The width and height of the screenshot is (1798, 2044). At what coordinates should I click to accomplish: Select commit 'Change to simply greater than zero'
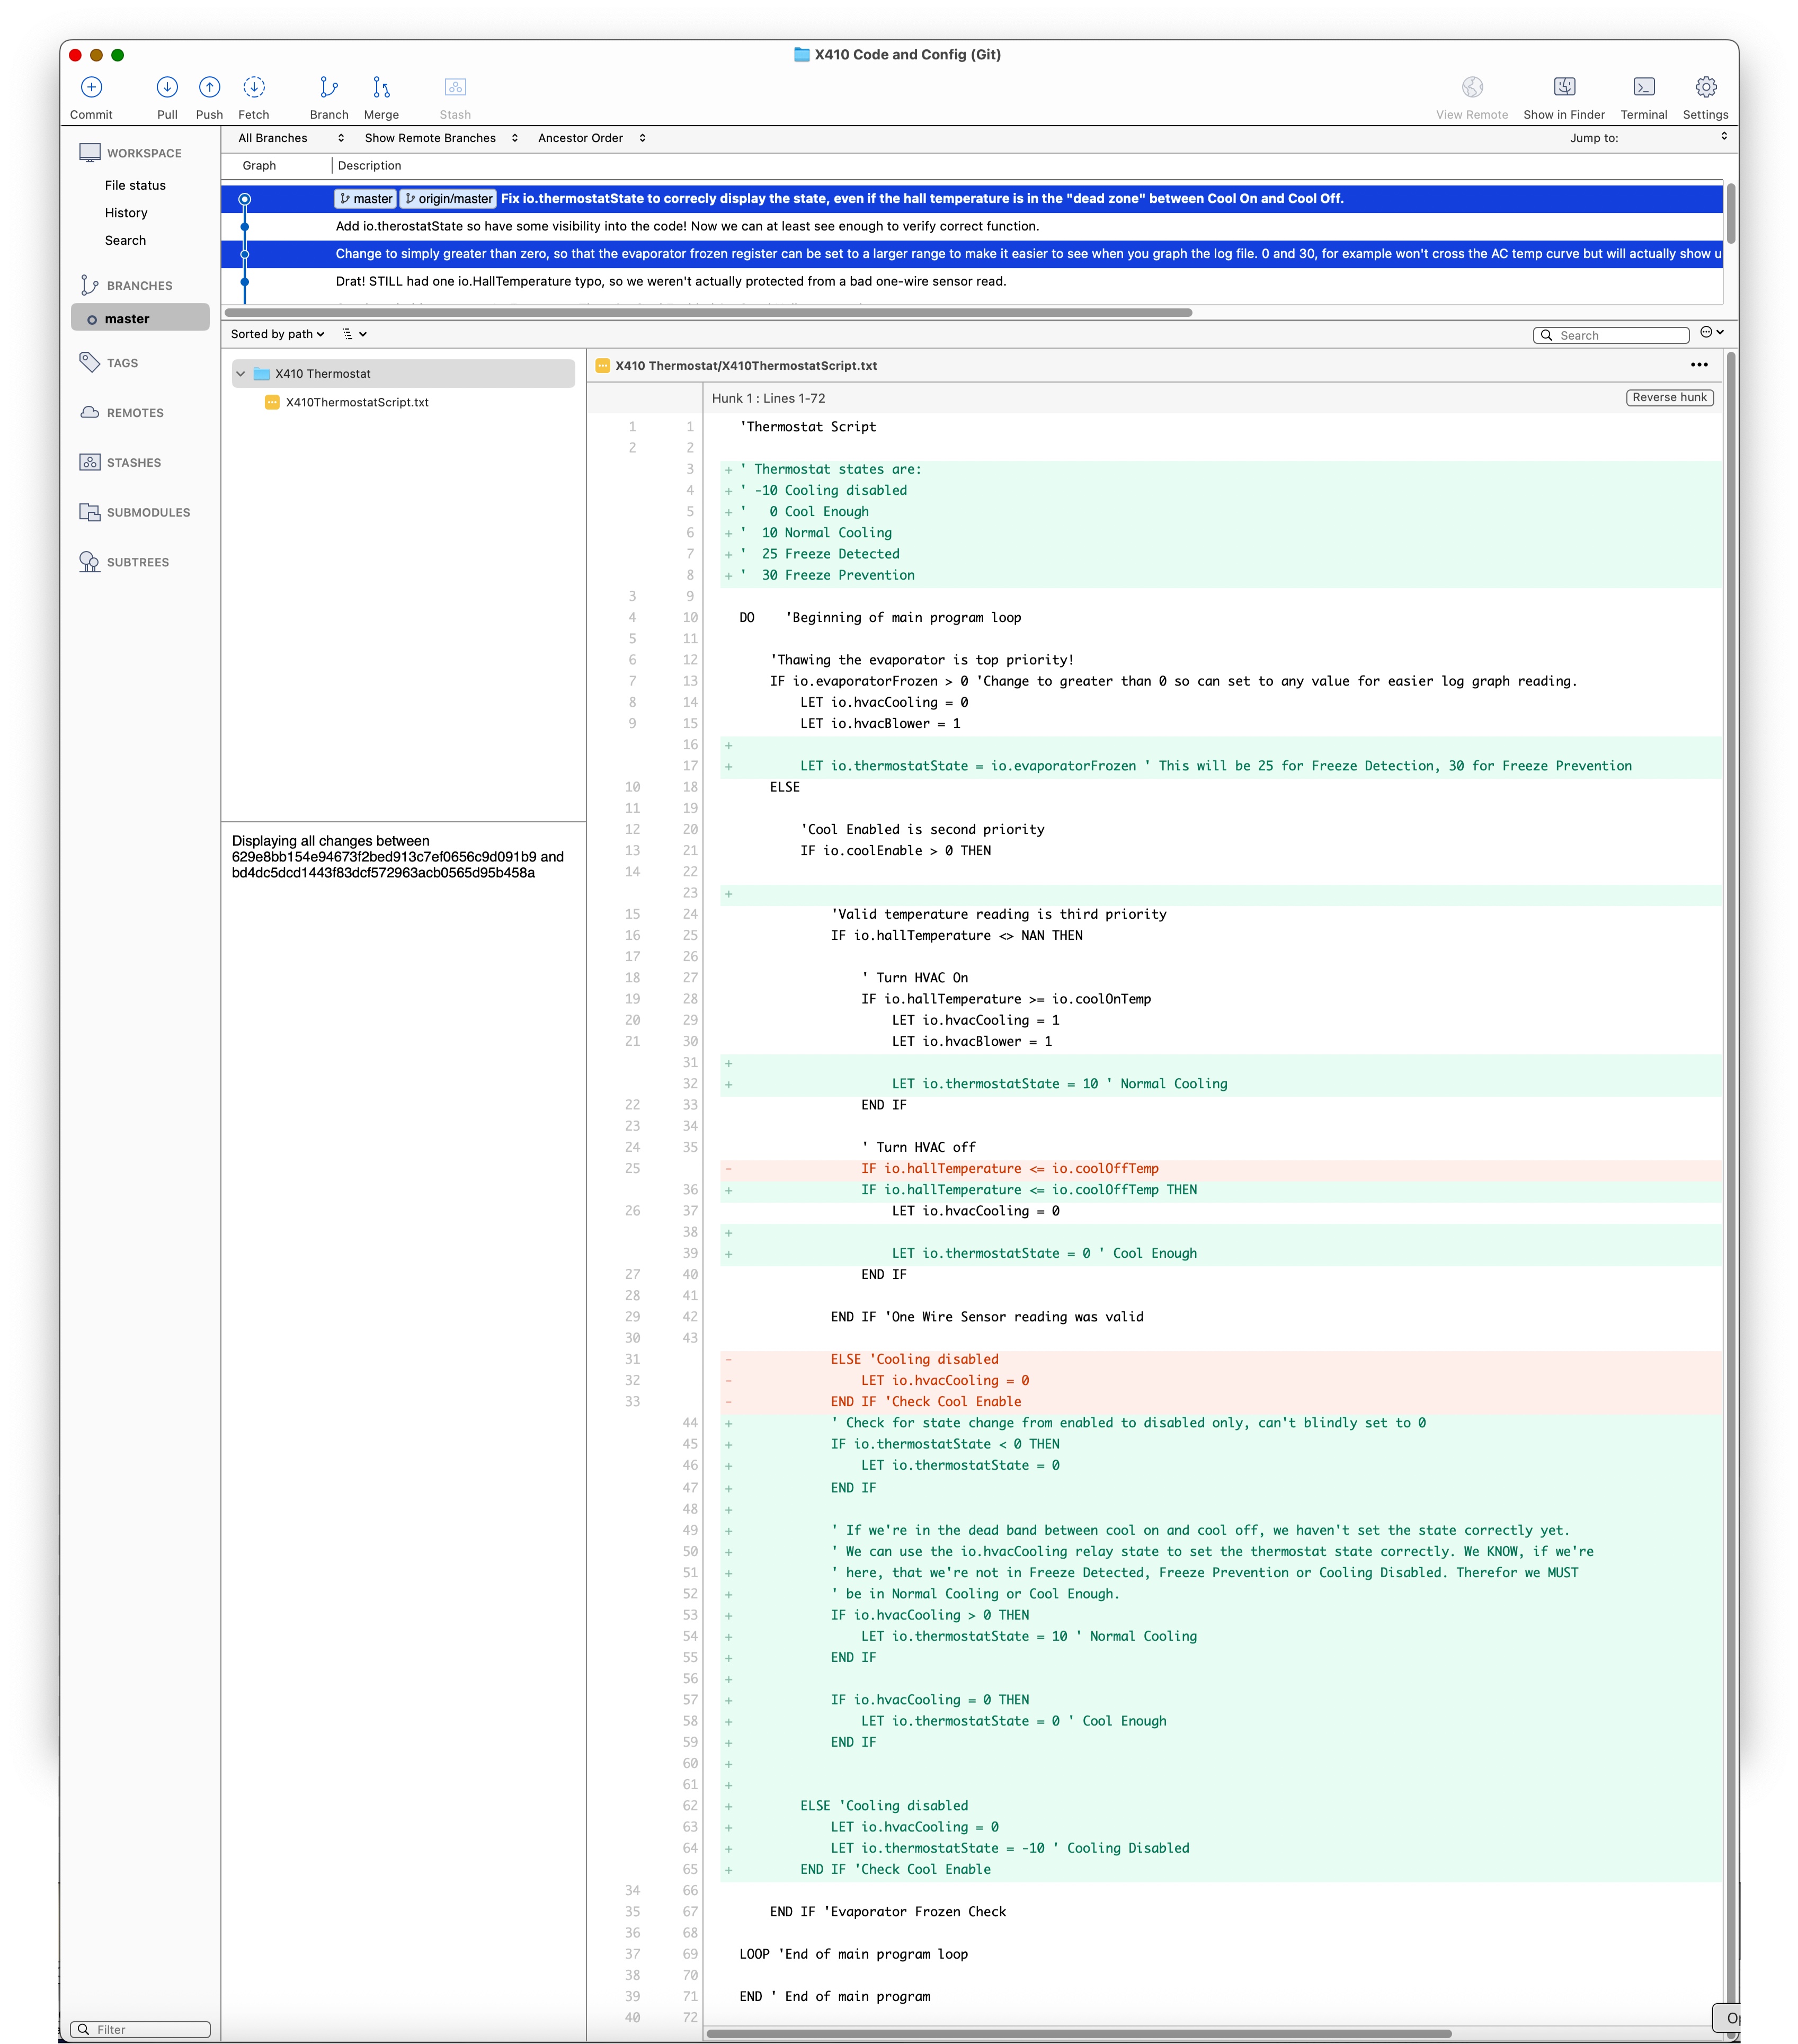(971, 254)
